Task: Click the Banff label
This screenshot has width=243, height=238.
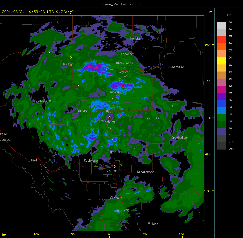Action: pyautogui.click(x=35, y=160)
